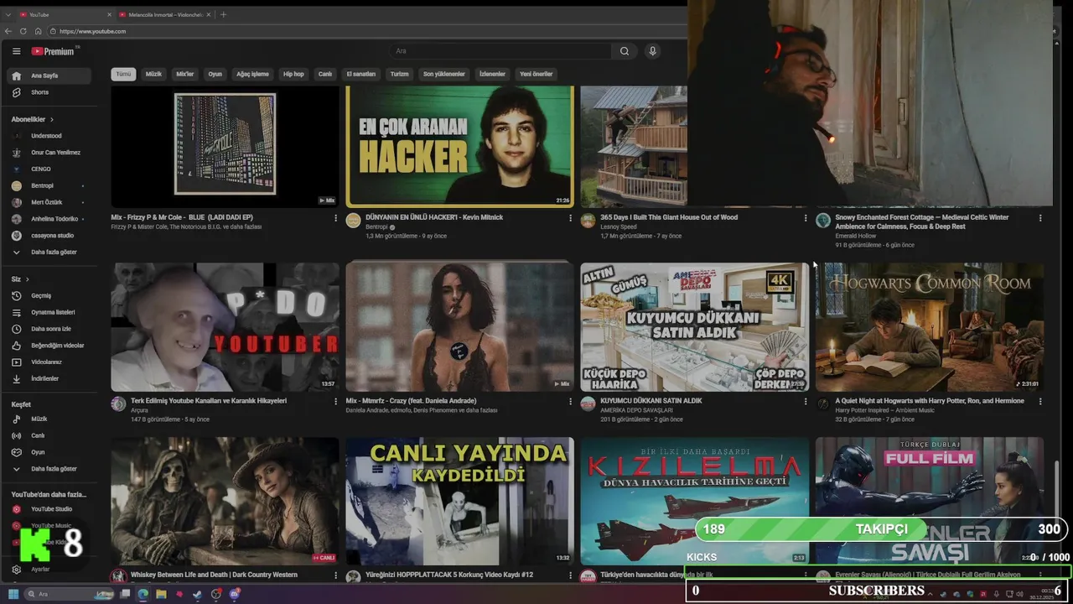Open the new tab plus button

223,14
